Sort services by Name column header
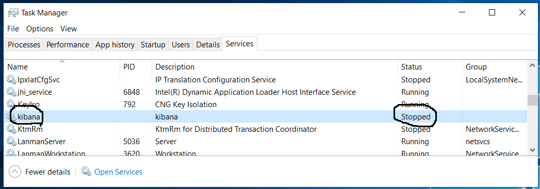 click(x=62, y=66)
